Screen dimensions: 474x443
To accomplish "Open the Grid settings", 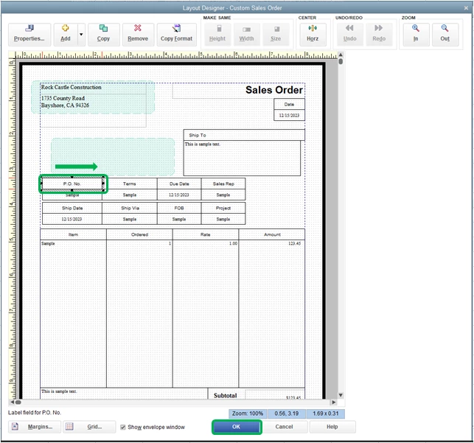I will (x=89, y=427).
